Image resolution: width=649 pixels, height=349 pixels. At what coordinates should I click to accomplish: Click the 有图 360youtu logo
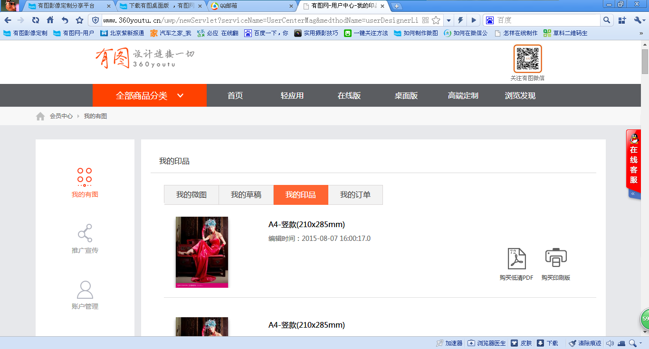point(145,58)
